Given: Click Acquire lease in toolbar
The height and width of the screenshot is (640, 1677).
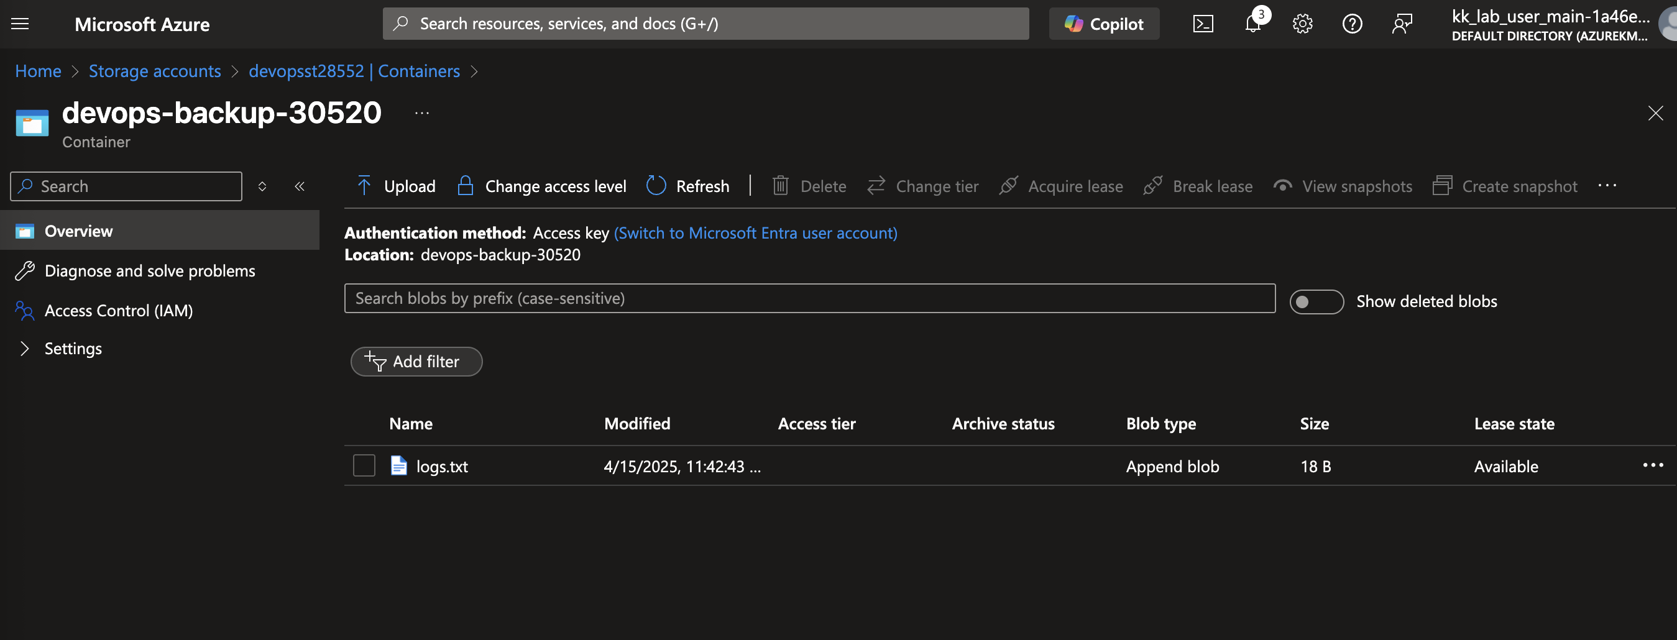Looking at the screenshot, I should tap(1061, 186).
